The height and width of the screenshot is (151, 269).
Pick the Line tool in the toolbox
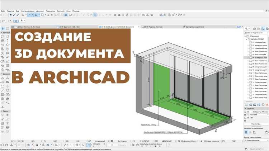pos(3,90)
